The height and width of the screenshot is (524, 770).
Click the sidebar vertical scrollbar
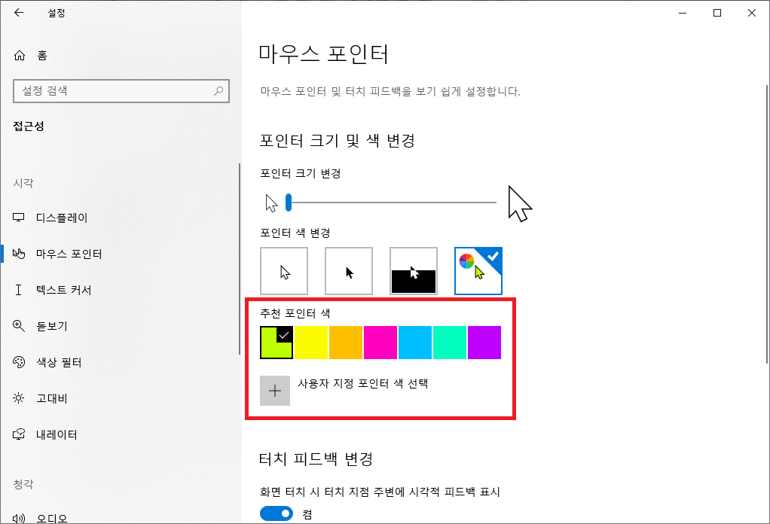239,258
